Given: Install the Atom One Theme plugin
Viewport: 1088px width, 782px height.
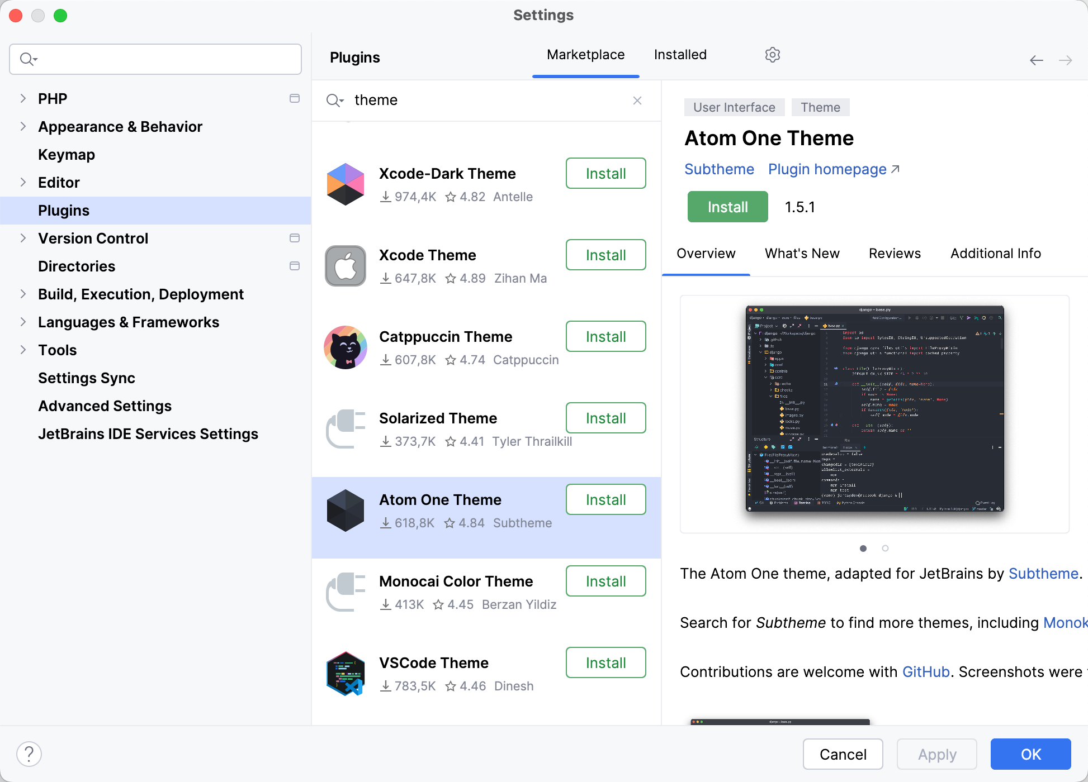Looking at the screenshot, I should click(x=727, y=207).
